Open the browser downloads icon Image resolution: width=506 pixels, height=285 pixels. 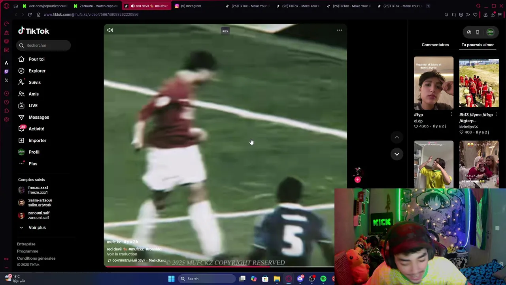click(493, 15)
